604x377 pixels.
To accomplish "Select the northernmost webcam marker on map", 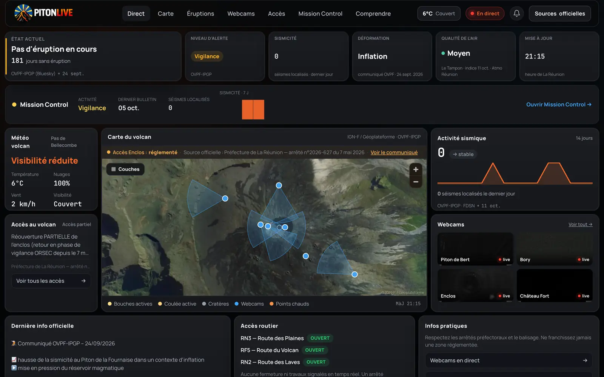I will pyautogui.click(x=279, y=185).
